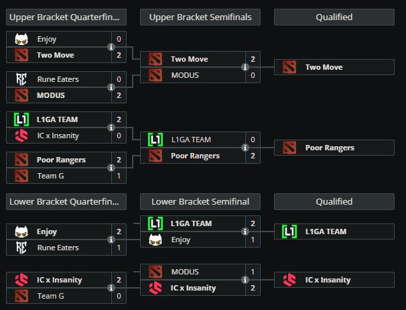Select Upper Bracket Semifinals header
This screenshot has width=406, height=310.
pos(200,17)
